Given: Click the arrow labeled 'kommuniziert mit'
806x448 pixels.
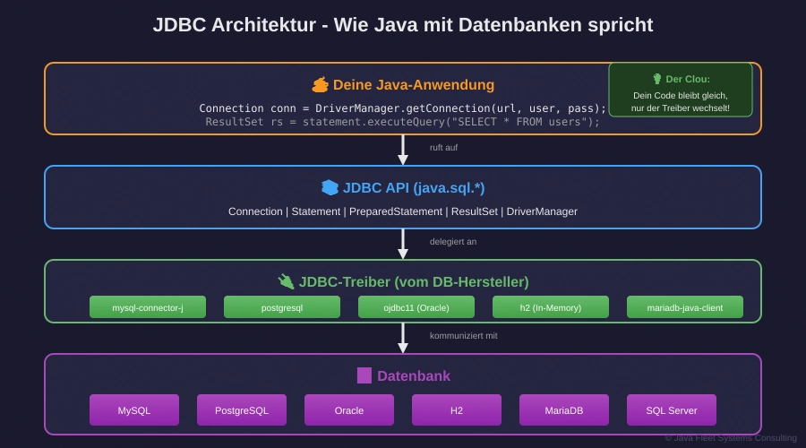Looking at the screenshot, I should coord(403,338).
